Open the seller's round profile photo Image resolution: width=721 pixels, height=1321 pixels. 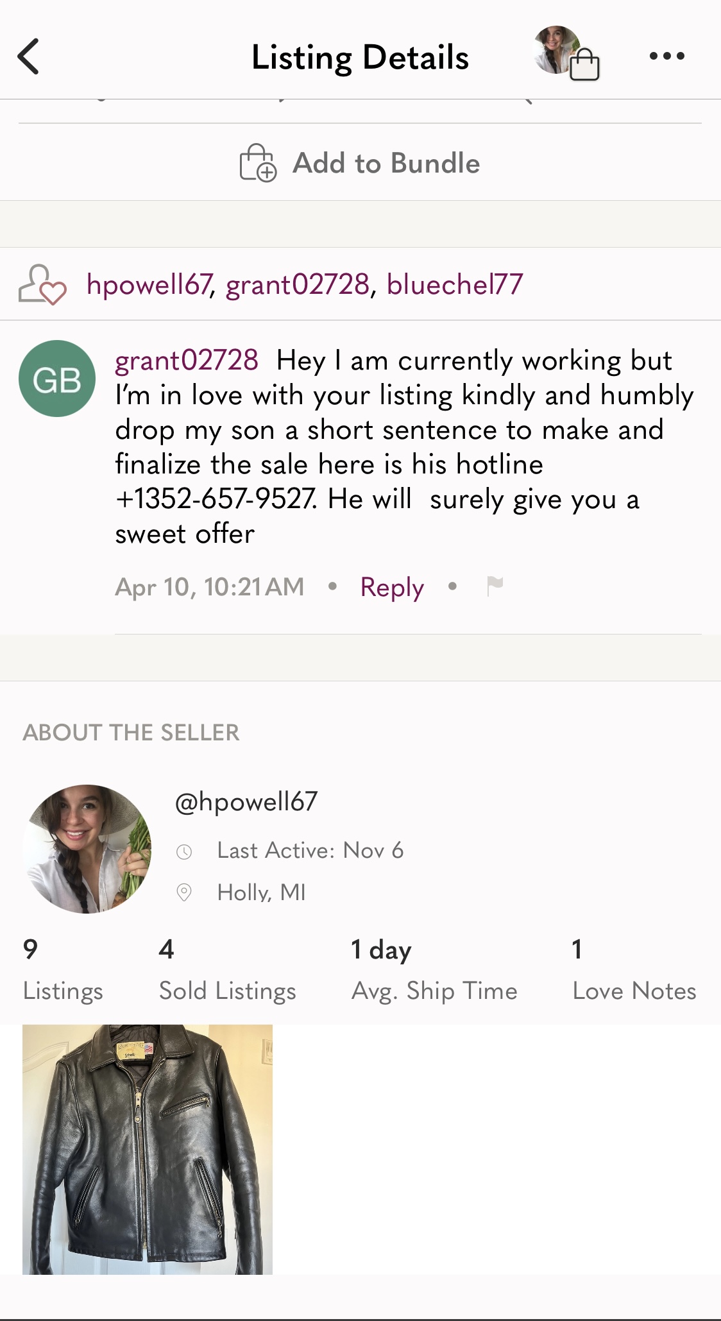pyautogui.click(x=87, y=848)
